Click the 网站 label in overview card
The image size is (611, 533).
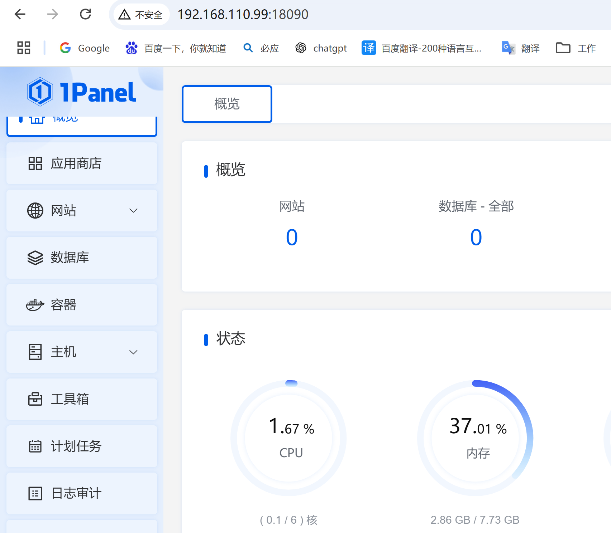(x=292, y=206)
